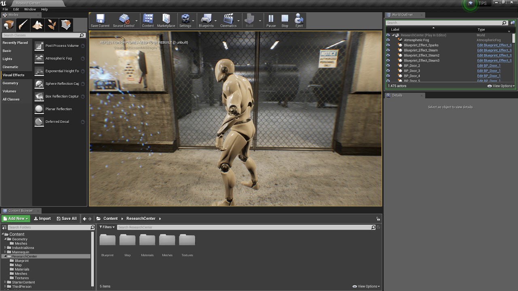The image size is (518, 291).
Task: Select the Foliage mode icon
Action: (x=52, y=25)
